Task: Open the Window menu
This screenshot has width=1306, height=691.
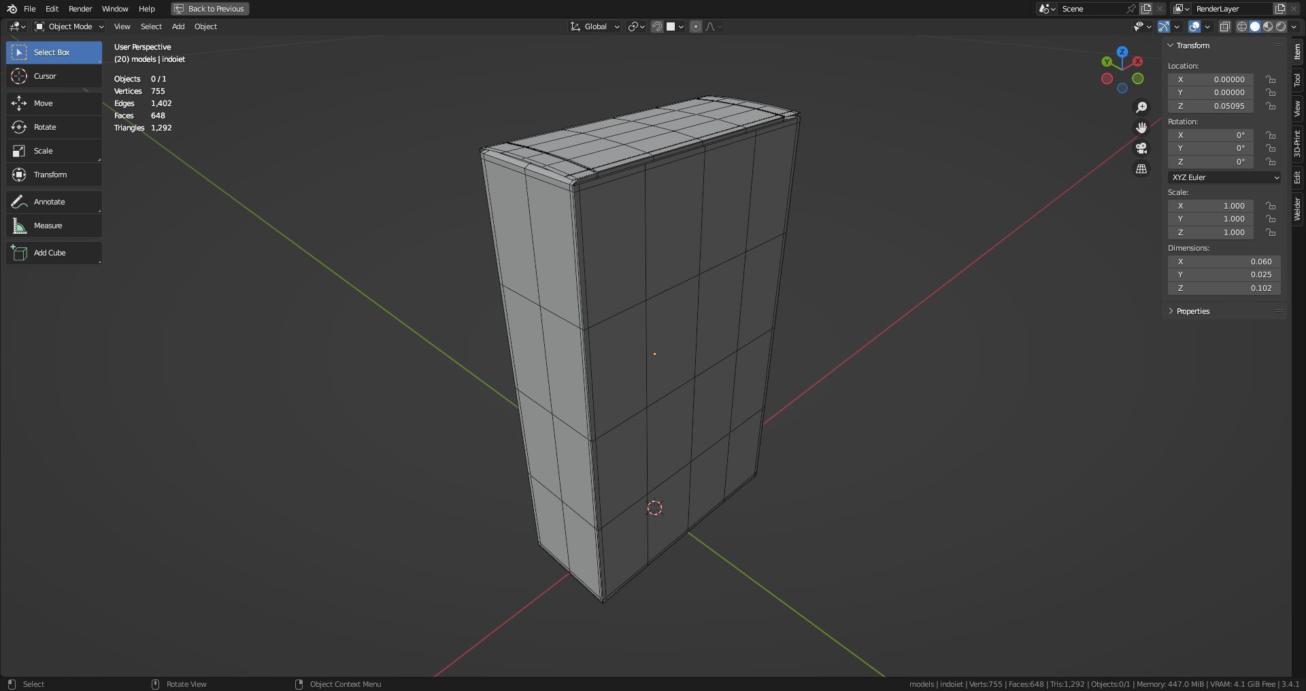Action: point(115,9)
